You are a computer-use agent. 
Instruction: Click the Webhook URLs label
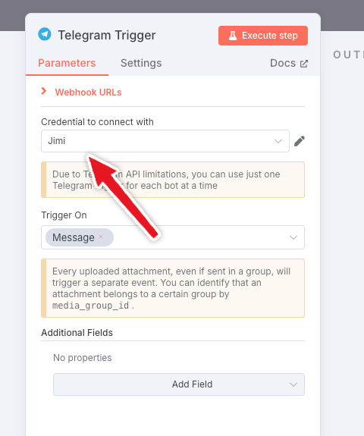click(x=89, y=93)
